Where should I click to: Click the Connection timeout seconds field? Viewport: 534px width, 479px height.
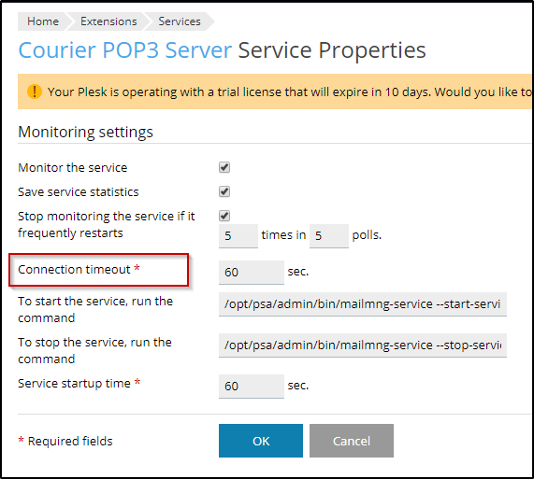pos(252,273)
